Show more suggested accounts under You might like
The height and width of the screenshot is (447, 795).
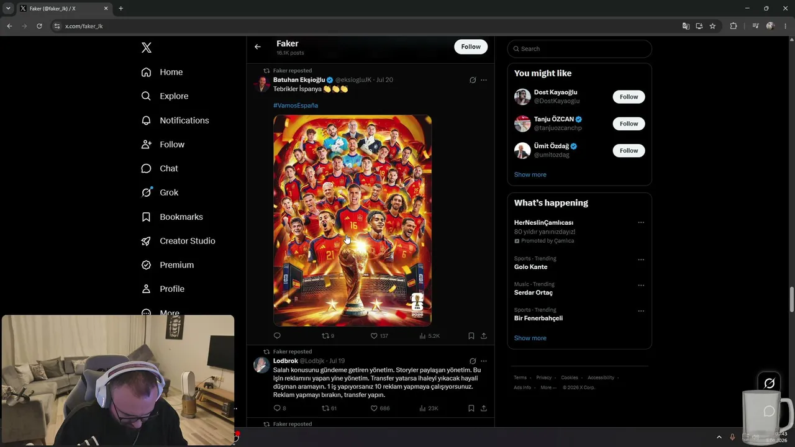click(530, 174)
